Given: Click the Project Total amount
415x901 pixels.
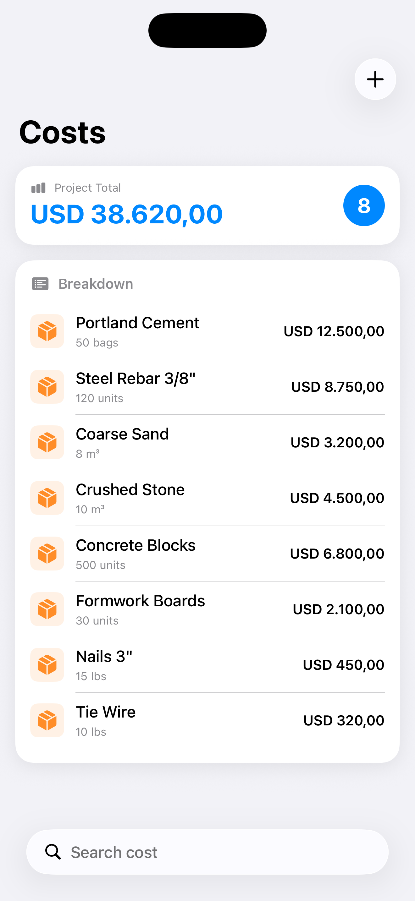Looking at the screenshot, I should (127, 214).
